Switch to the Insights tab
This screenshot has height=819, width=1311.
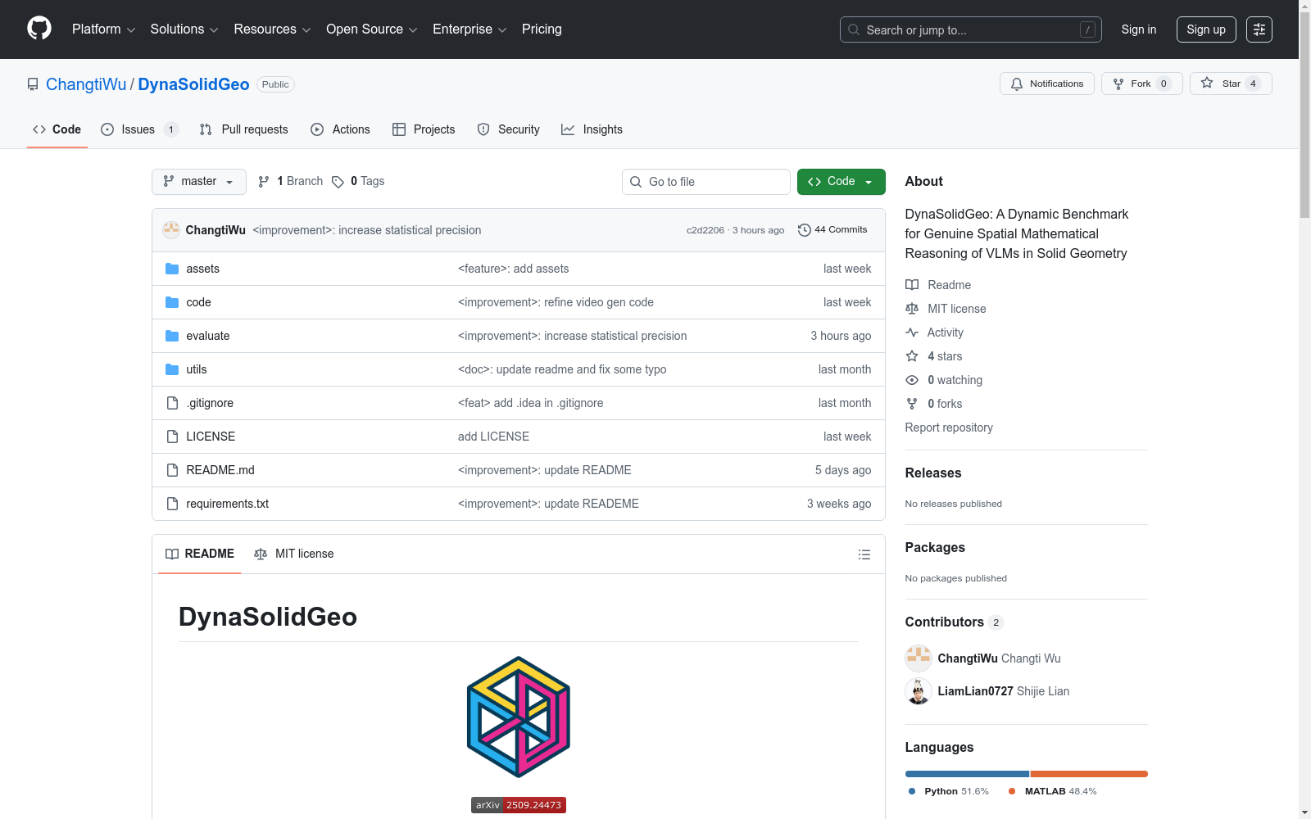tap(592, 129)
